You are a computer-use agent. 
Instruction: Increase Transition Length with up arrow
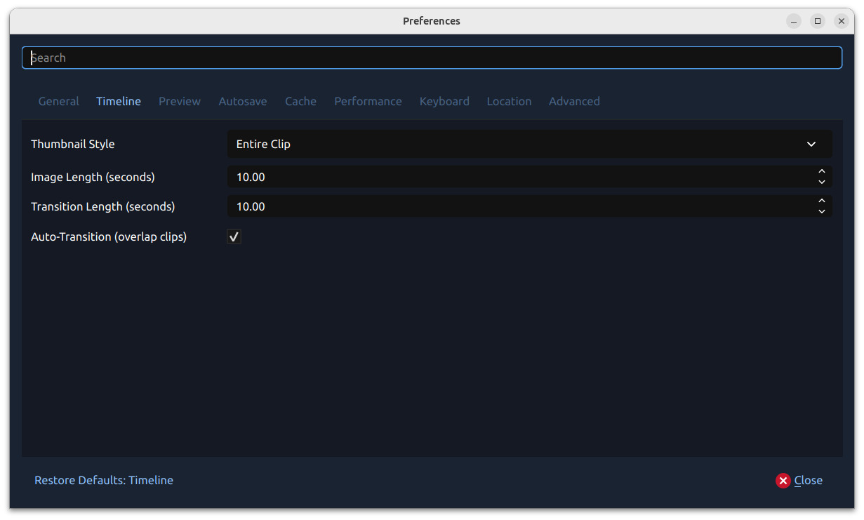(x=822, y=201)
